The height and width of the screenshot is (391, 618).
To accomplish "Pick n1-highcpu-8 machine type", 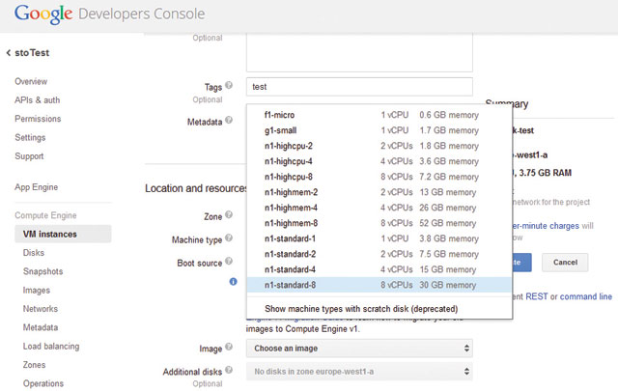I will [379, 177].
